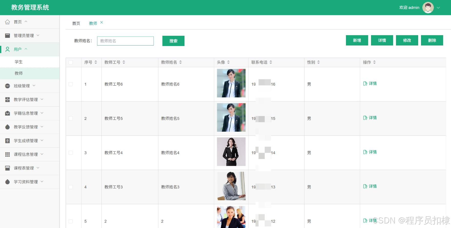Click the avatar photo of 教师姓名6
The image size is (451, 228).
tap(231, 83)
